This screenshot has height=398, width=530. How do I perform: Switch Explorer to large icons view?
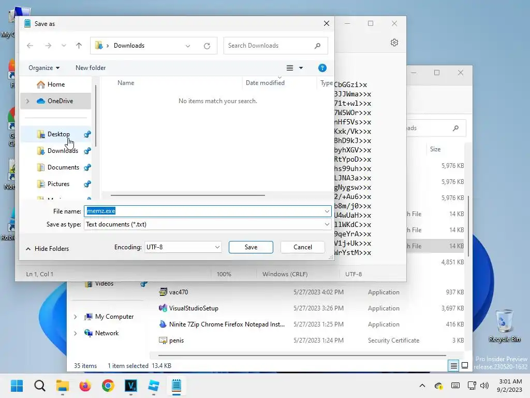[465, 365]
